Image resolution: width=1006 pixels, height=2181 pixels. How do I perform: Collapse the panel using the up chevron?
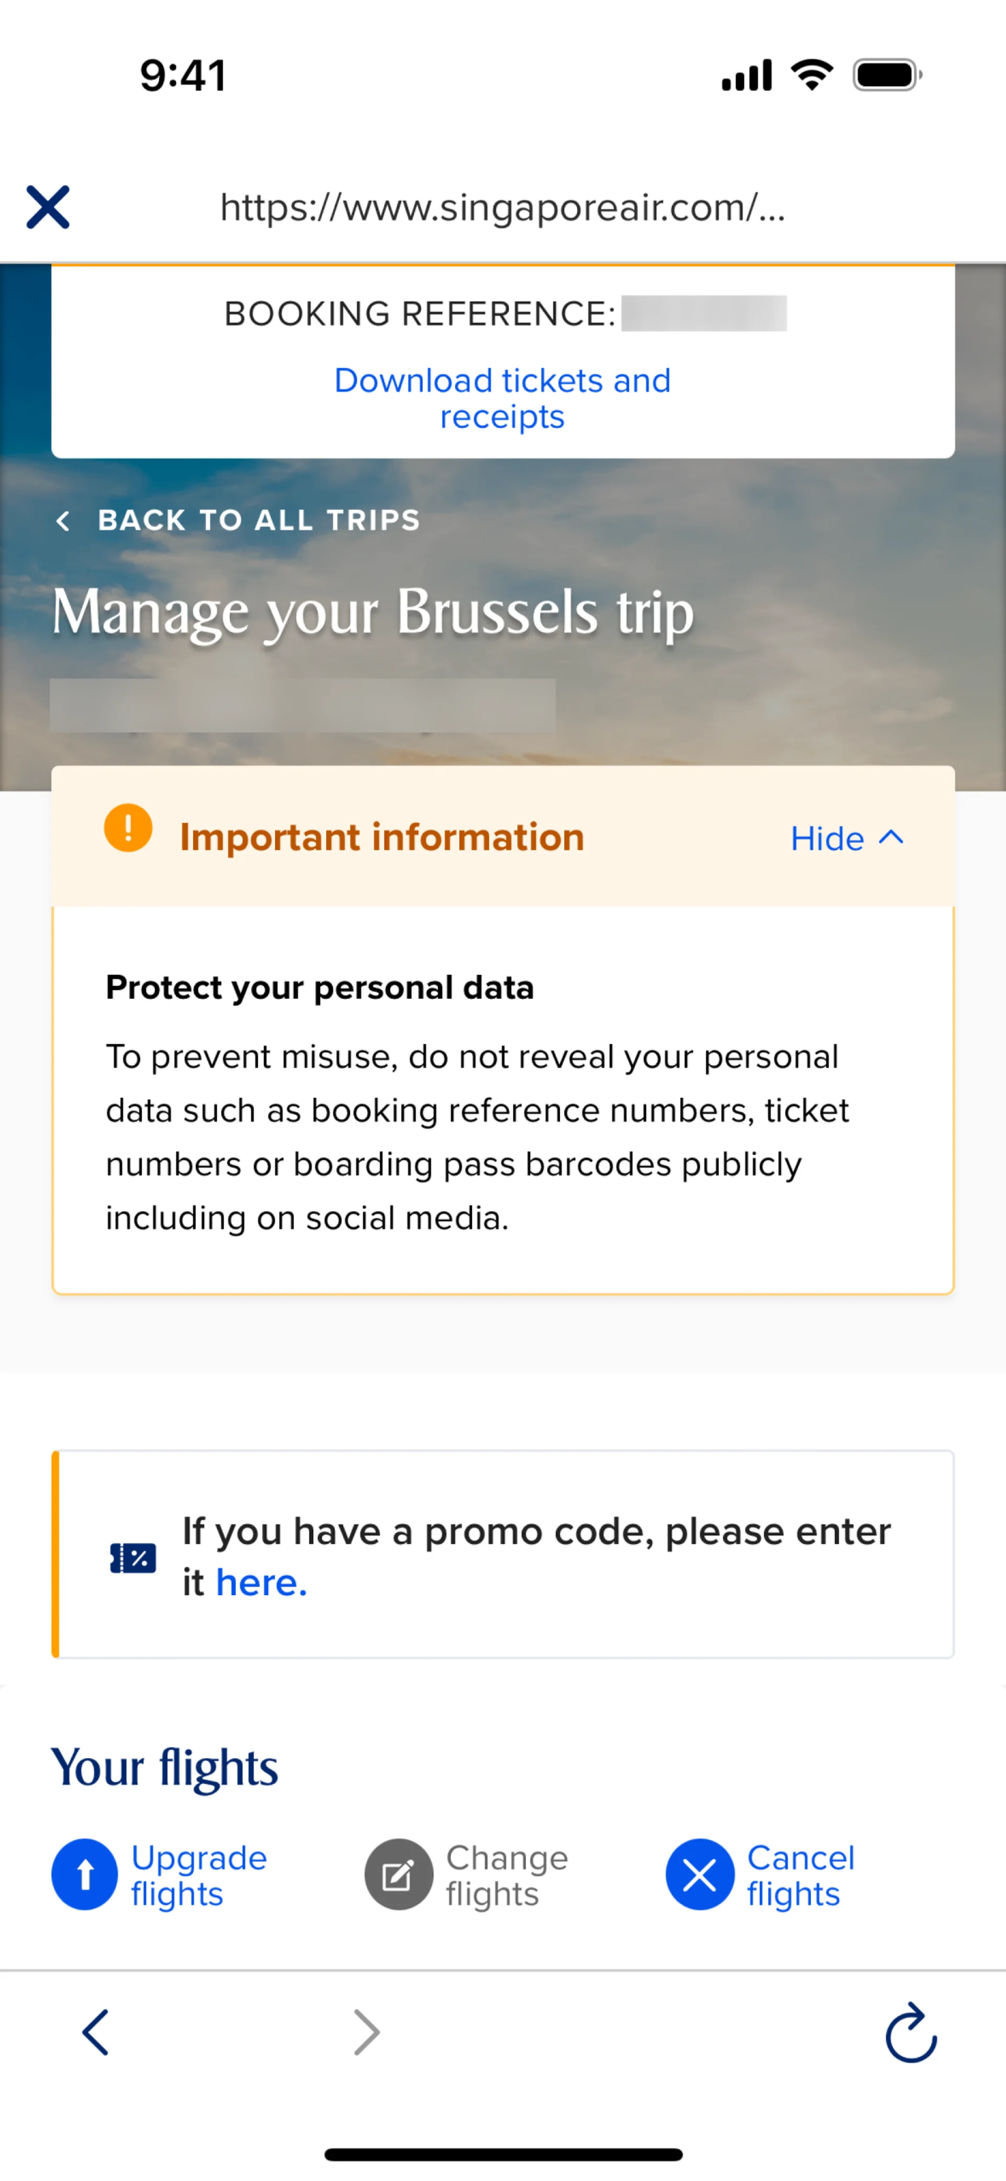pos(892,837)
